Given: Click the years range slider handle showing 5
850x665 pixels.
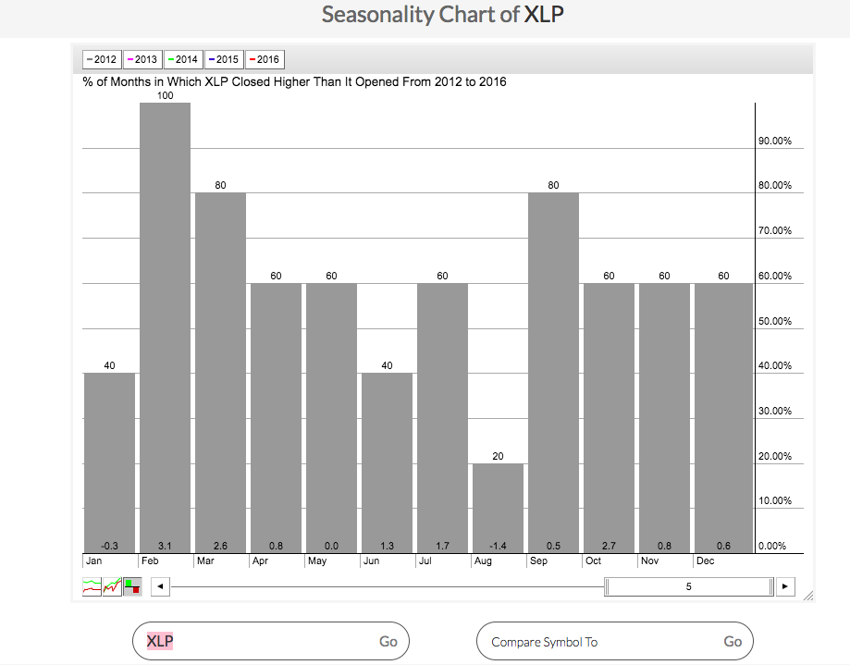Looking at the screenshot, I should click(689, 586).
